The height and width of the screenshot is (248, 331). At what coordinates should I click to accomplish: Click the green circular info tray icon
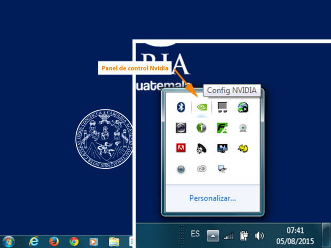tap(201, 127)
